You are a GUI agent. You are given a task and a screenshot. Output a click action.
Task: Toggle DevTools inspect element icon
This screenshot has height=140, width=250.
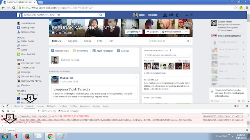[x=3, y=106]
